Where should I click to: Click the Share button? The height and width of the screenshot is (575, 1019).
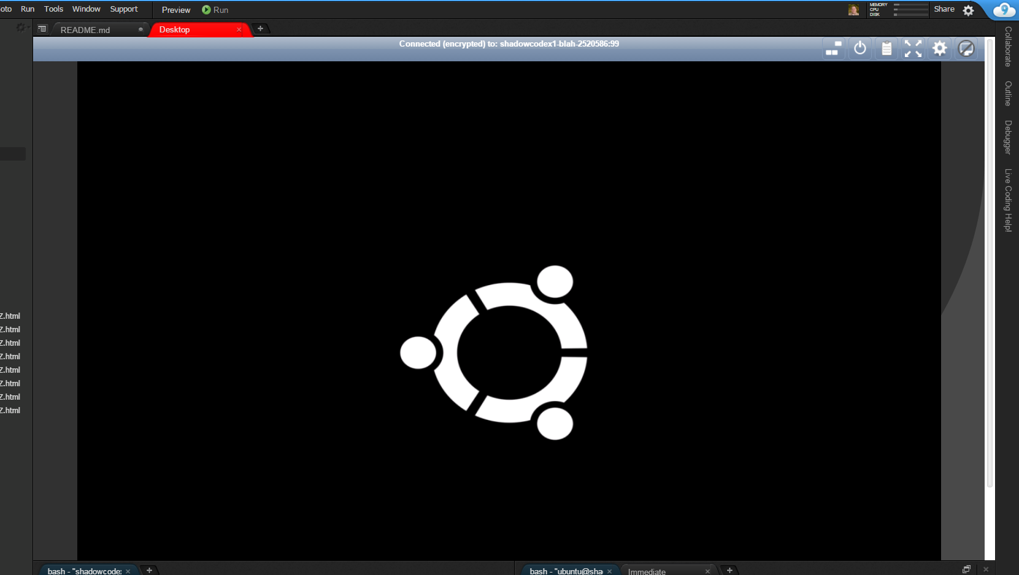(x=944, y=9)
